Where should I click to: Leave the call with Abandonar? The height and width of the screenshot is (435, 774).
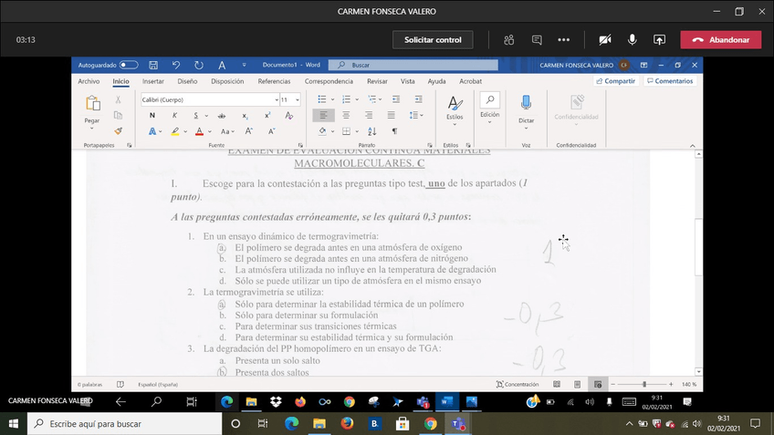tap(720, 40)
